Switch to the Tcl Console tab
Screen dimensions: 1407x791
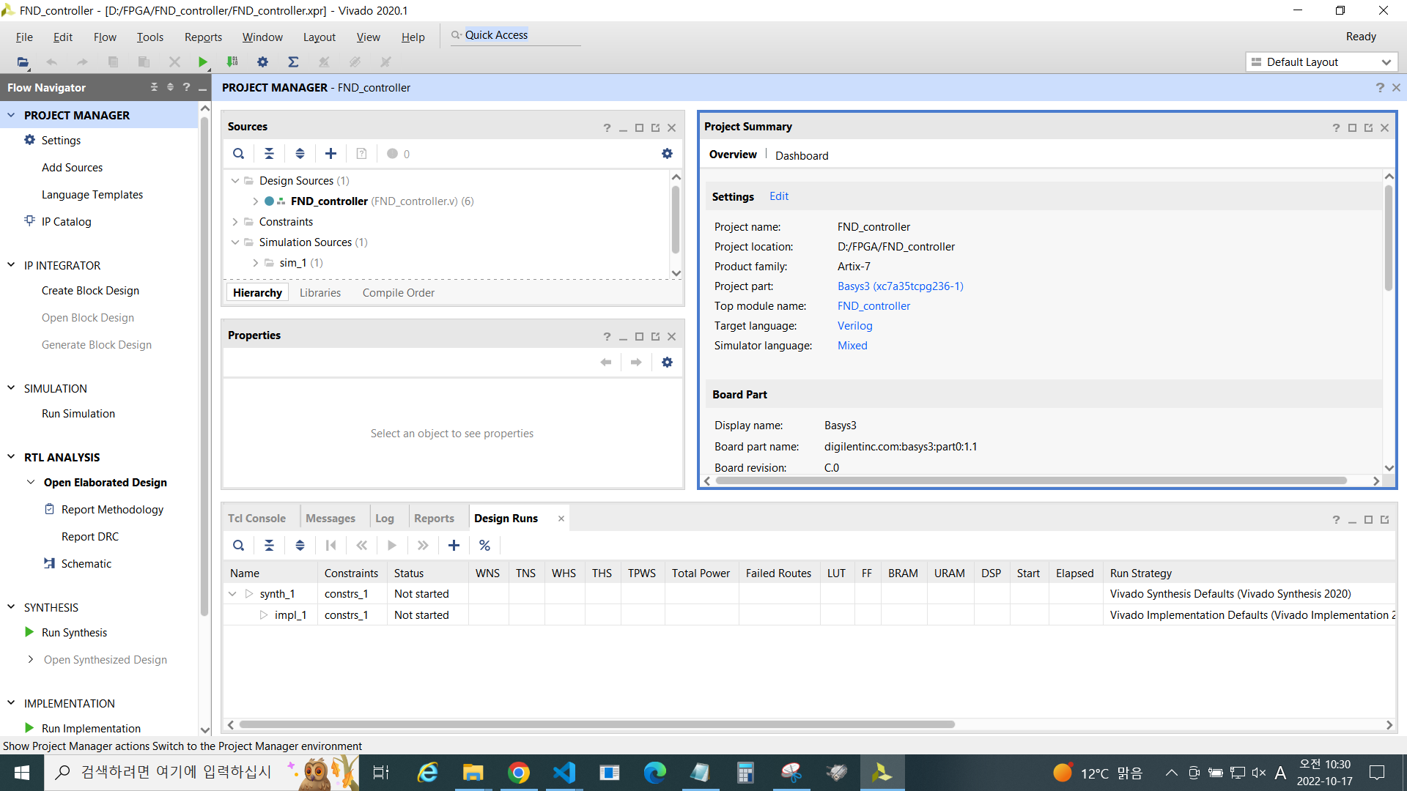[256, 518]
